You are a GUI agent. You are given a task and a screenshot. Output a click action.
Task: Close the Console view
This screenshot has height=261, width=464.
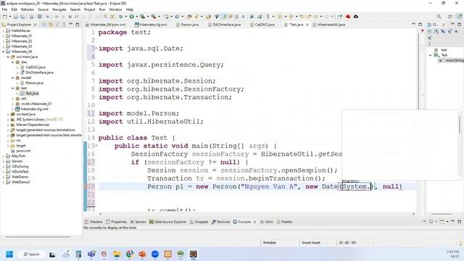pos(254,222)
